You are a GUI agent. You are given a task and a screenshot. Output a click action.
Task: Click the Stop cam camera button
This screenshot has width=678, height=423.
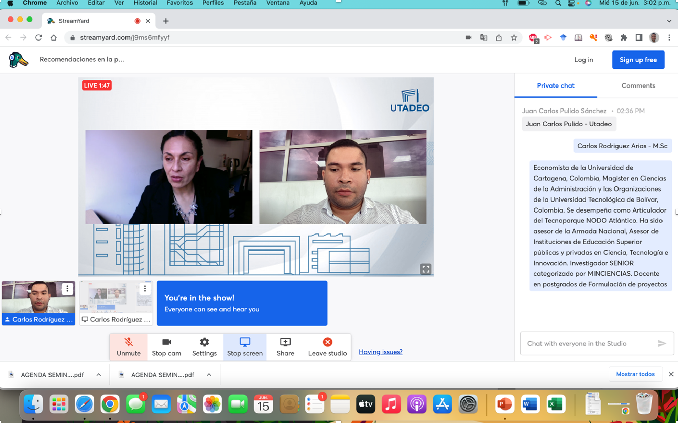[x=166, y=347]
